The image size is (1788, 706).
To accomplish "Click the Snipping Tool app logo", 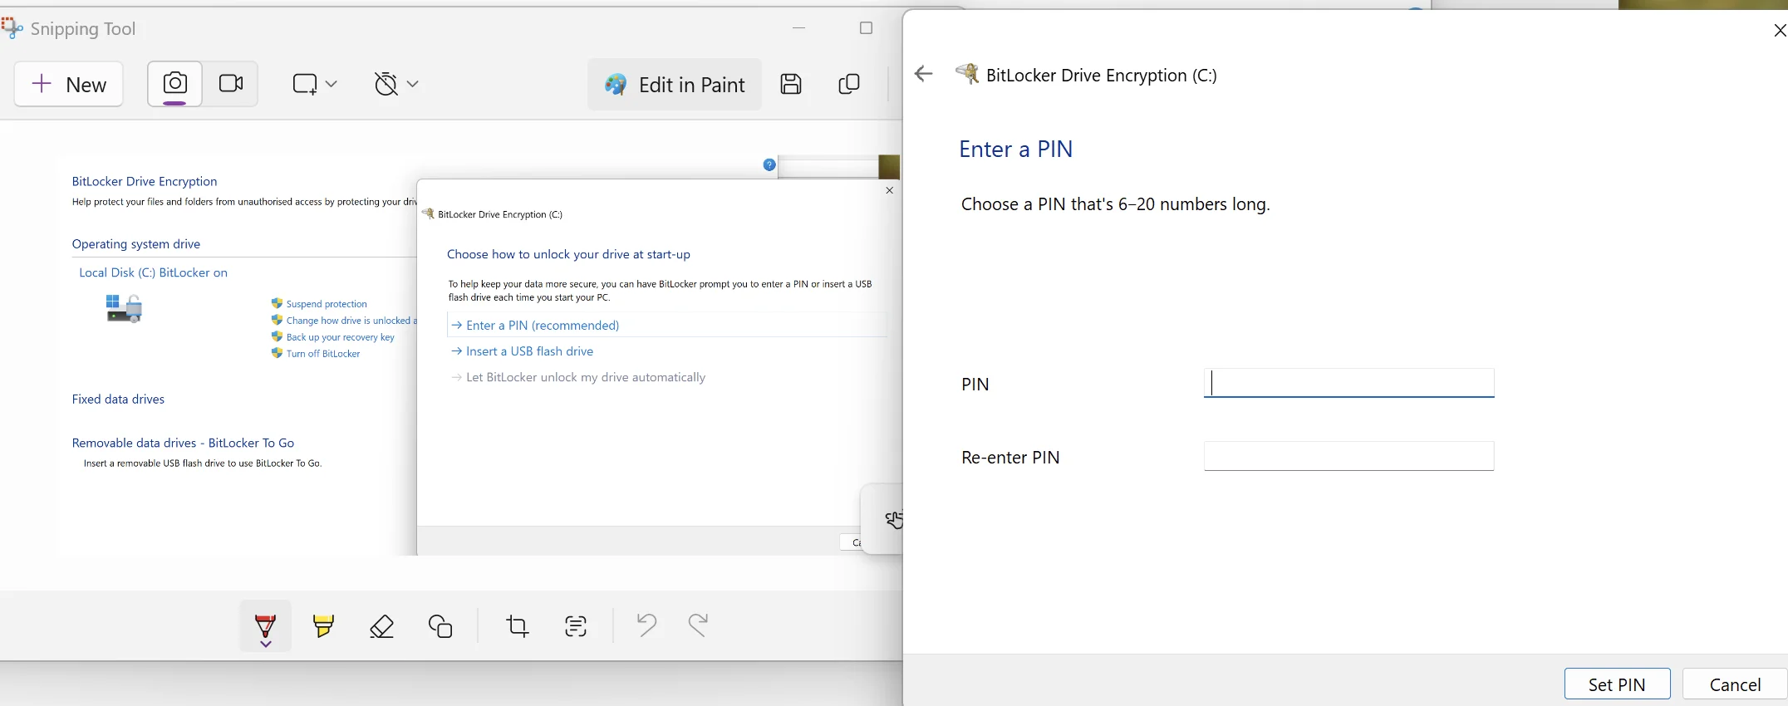I will pos(12,28).
